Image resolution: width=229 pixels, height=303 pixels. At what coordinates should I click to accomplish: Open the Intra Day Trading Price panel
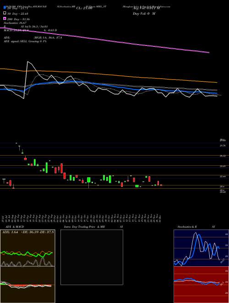click(92, 257)
